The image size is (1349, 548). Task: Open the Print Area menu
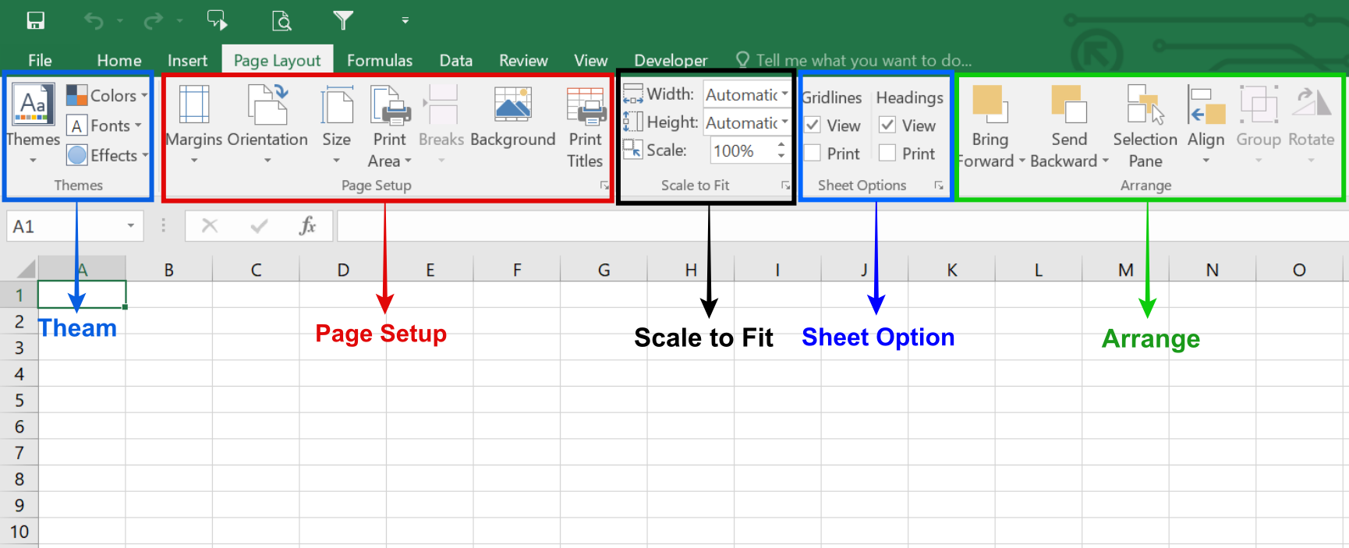pos(390,126)
